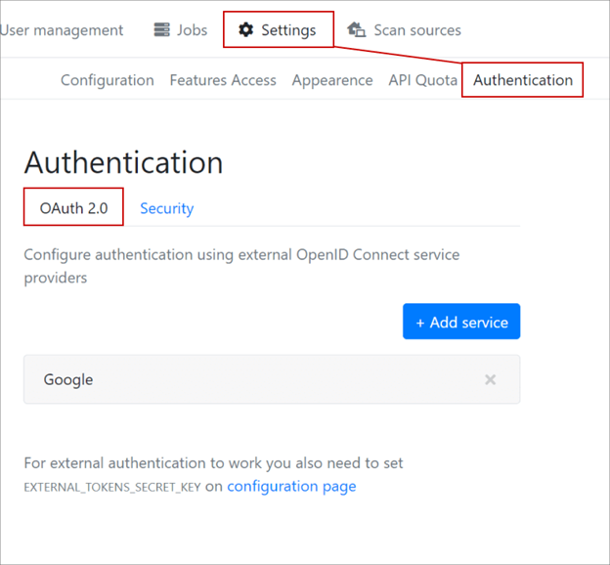The height and width of the screenshot is (565, 610).
Task: Choose the OAuth 2.0 tab
Action: point(74,208)
